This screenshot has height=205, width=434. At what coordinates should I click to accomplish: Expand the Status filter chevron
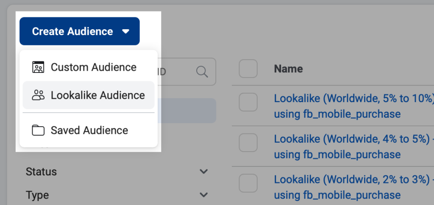[x=204, y=172]
